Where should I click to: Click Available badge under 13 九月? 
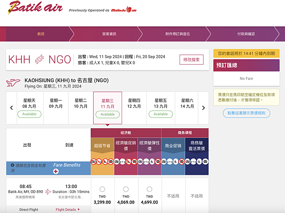click(161, 114)
